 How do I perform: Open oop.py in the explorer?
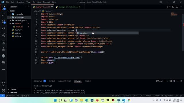click(x=19, y=33)
